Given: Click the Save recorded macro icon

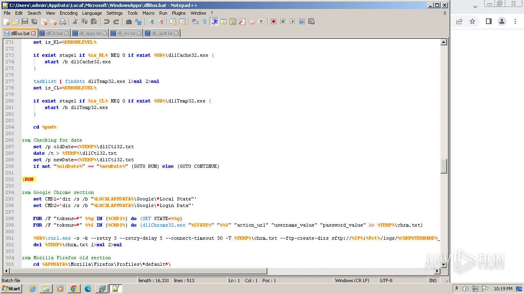Looking at the screenshot, I should click(x=311, y=22).
